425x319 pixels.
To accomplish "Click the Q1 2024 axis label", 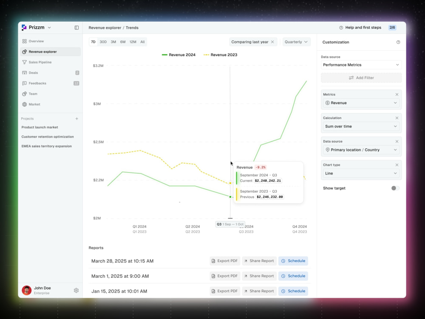I will point(139,227).
